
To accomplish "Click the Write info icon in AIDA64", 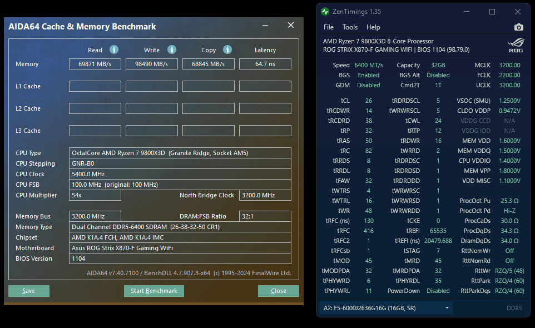I will pos(172,50).
